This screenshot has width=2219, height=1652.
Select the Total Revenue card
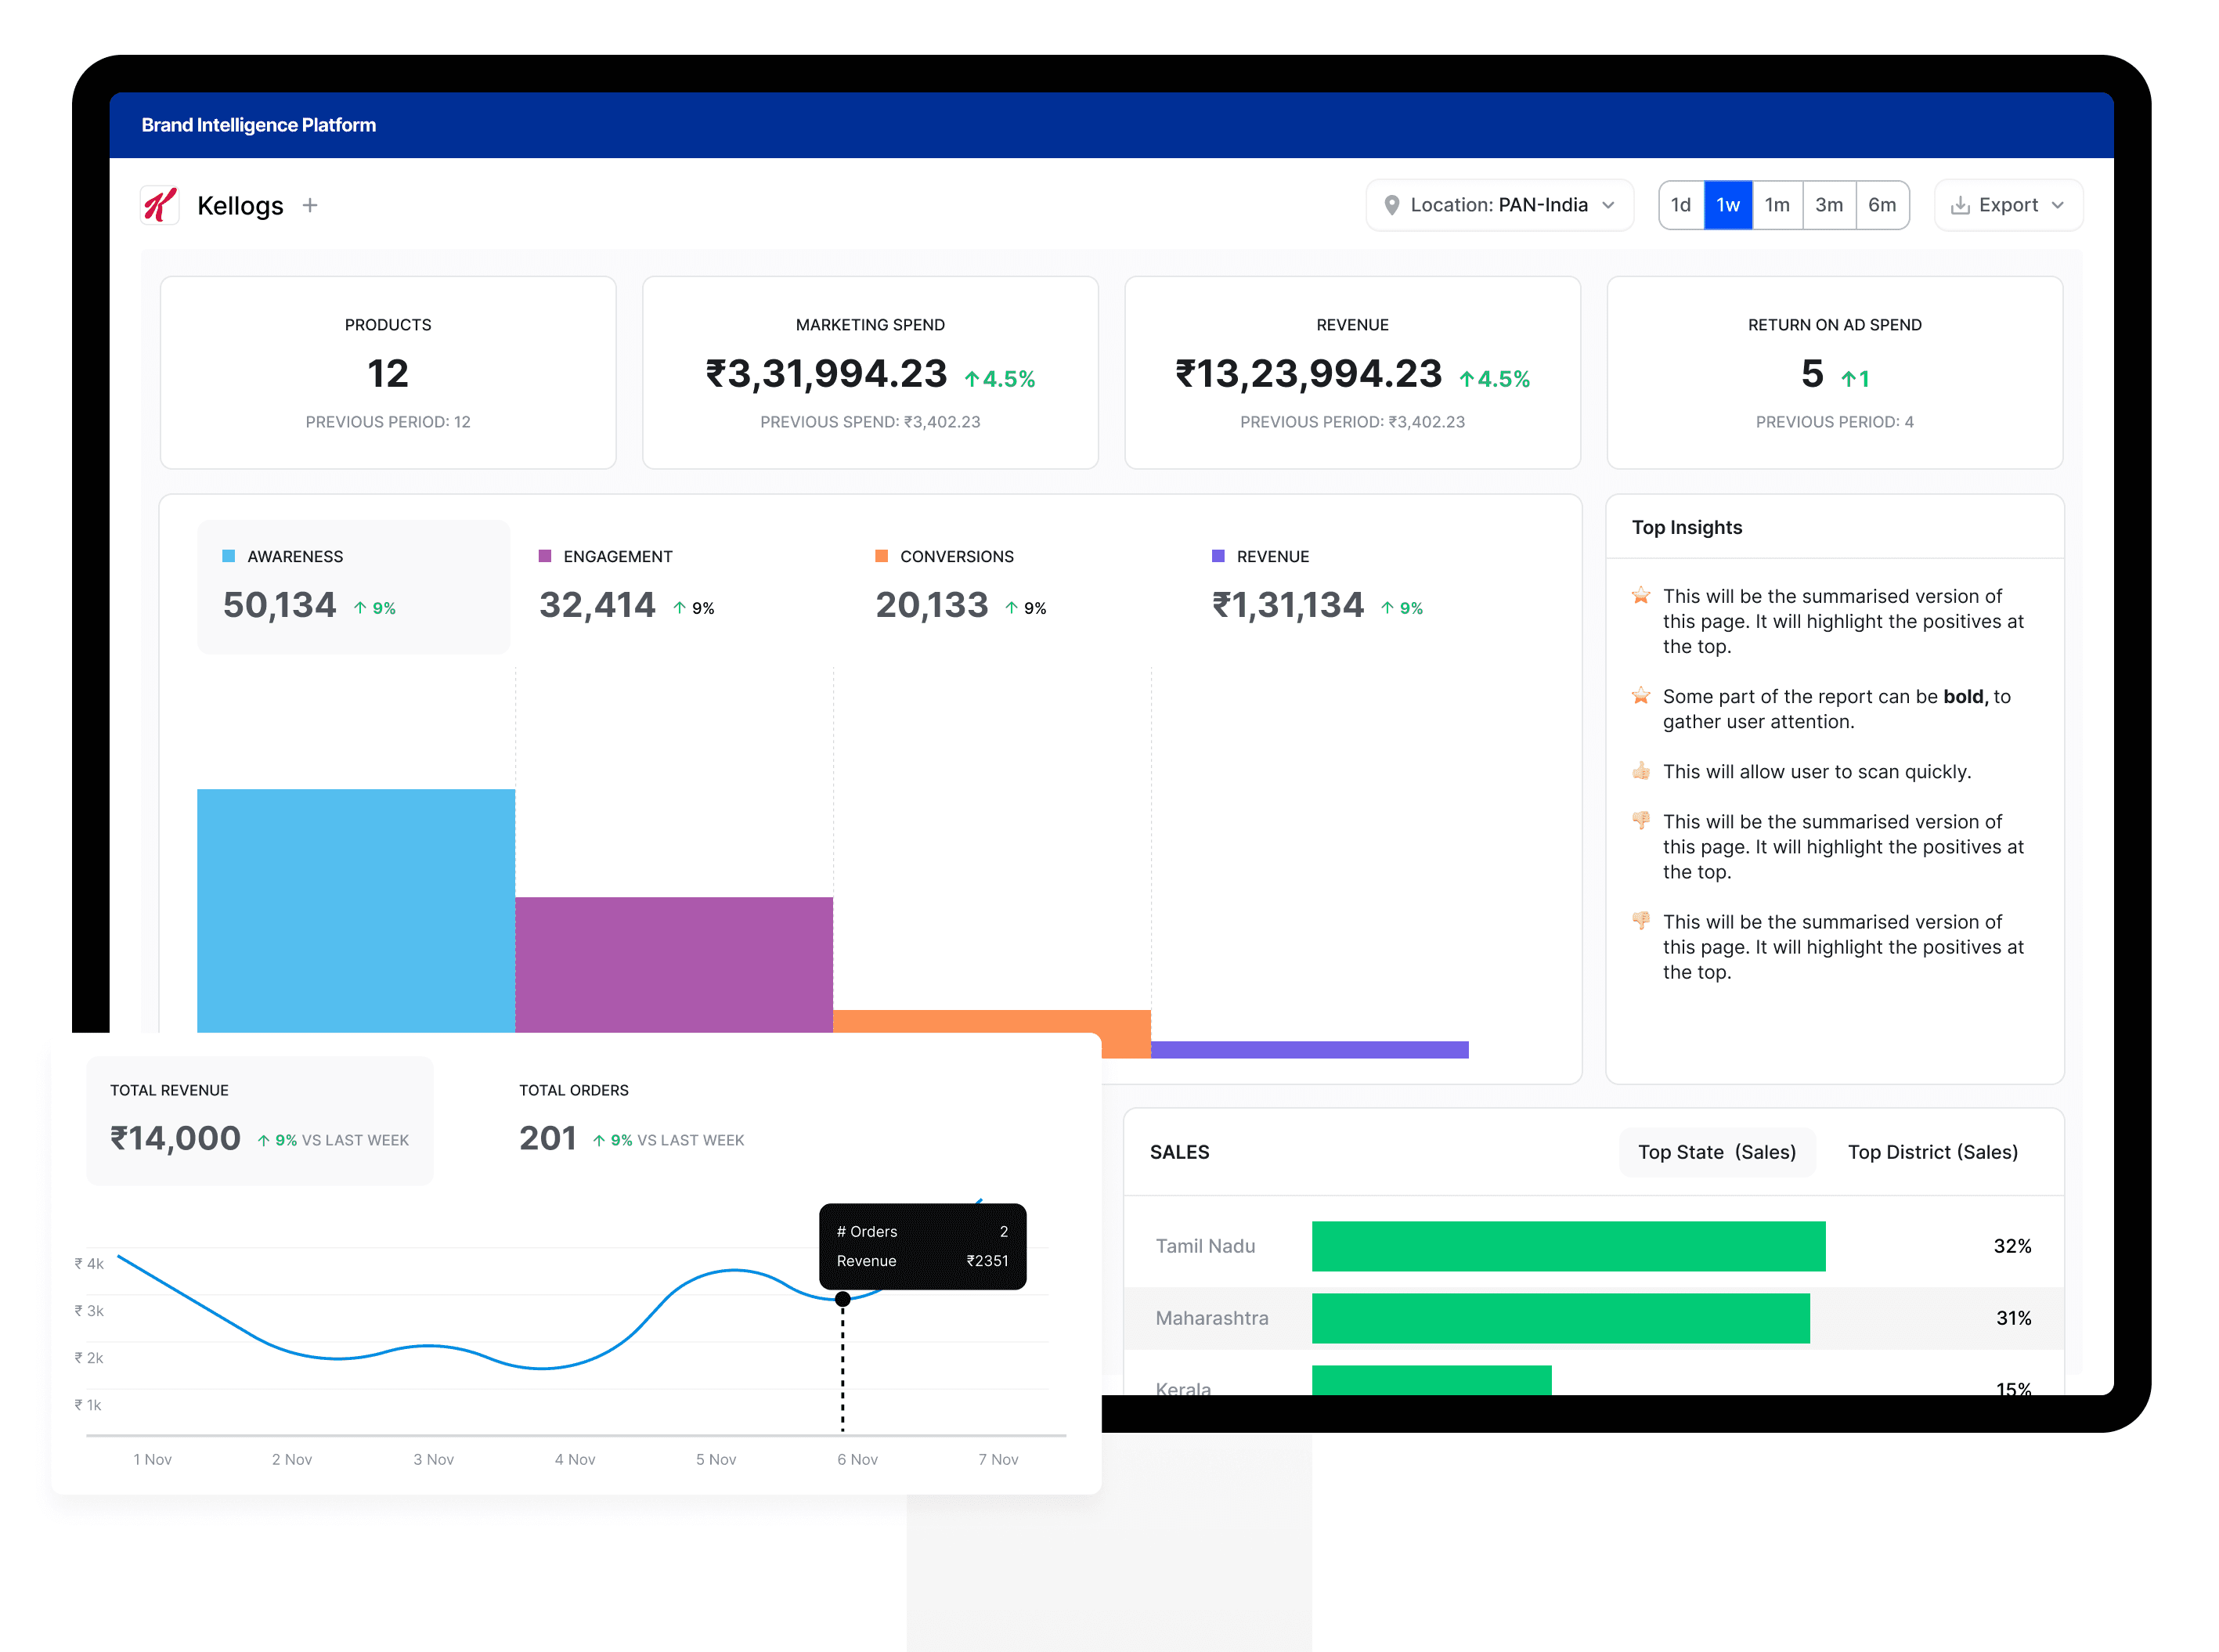pos(259,1119)
